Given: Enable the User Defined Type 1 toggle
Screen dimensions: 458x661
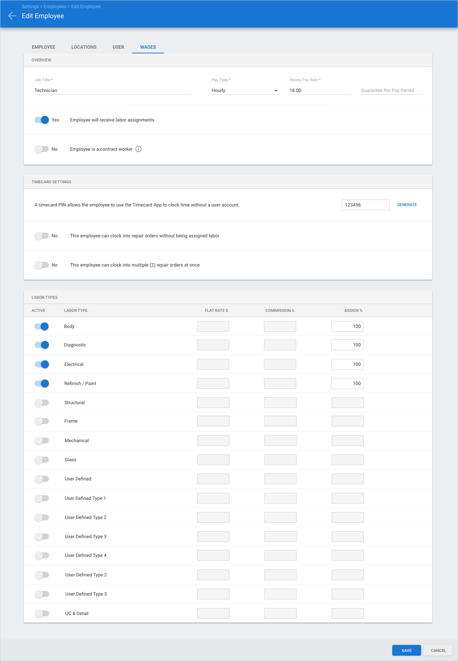Looking at the screenshot, I should [42, 498].
